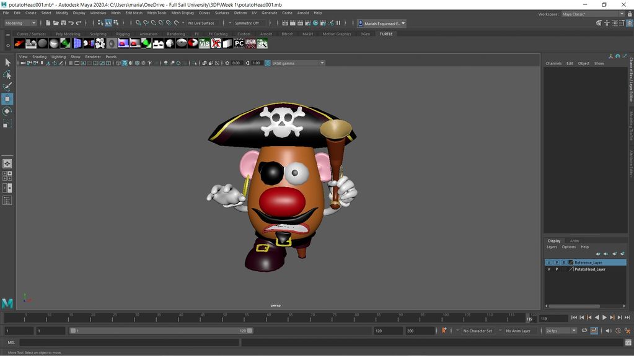The width and height of the screenshot is (634, 356).
Task: Open the Mesh Tools menu
Action: [x=157, y=13]
